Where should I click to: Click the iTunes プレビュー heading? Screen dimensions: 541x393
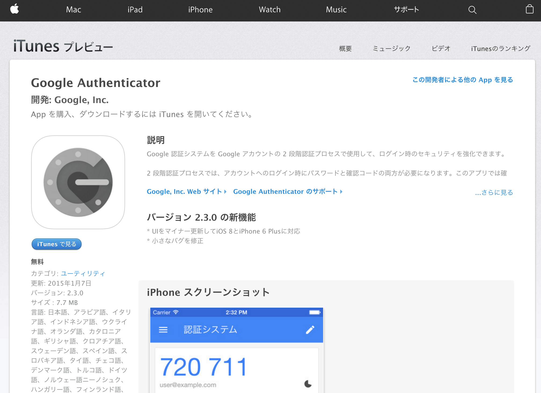(63, 46)
